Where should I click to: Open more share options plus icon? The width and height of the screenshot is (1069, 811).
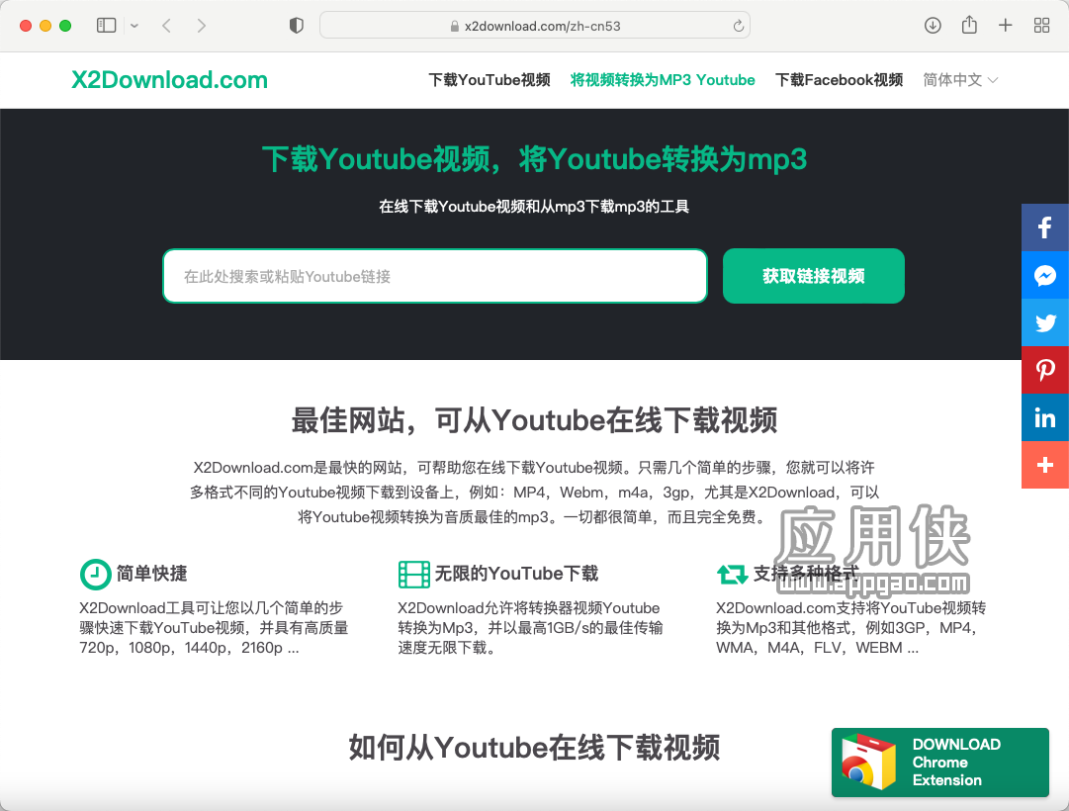pos(1045,465)
